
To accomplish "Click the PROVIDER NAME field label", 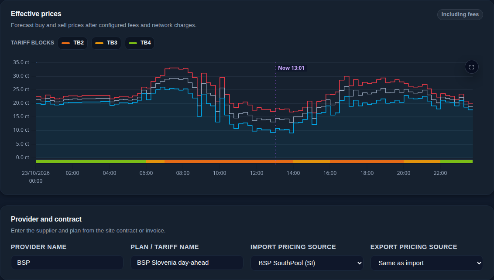I will (38, 247).
